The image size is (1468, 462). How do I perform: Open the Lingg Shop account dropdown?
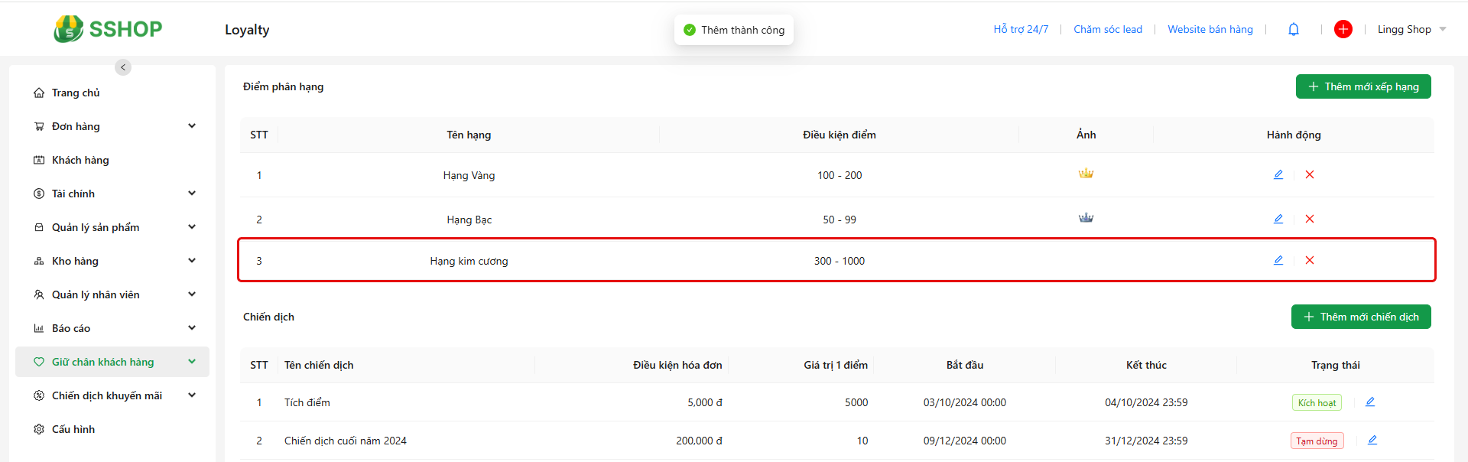1411,29
